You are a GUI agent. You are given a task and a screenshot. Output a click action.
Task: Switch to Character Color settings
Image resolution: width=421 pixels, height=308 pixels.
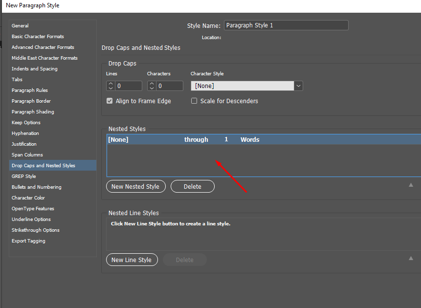[28, 198]
